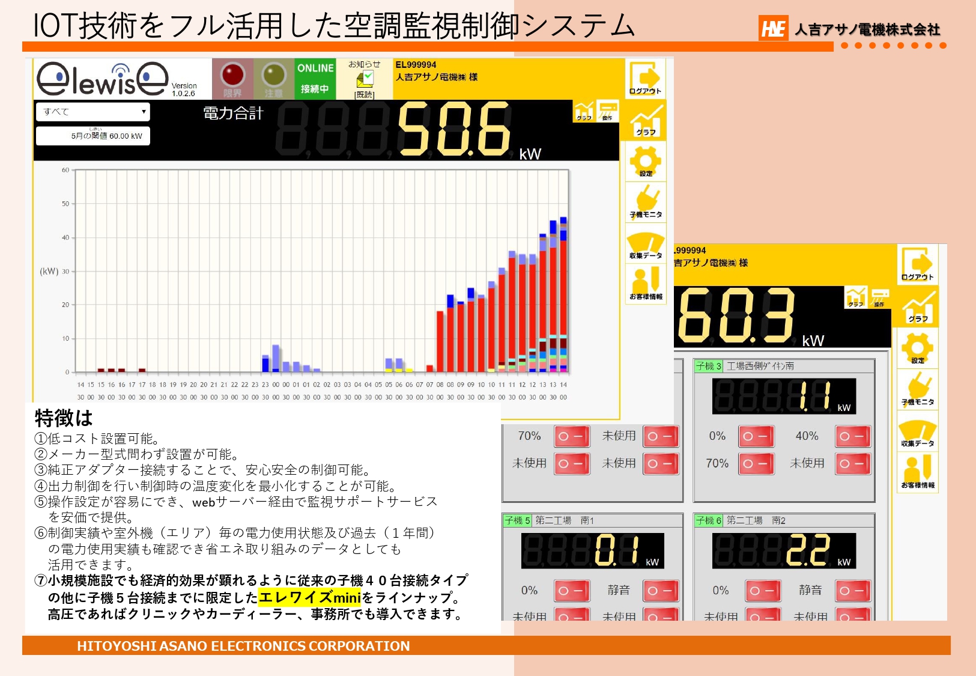Screen dimensions: 976x676
Task: Click the 電力合計 heading
Action: [233, 114]
